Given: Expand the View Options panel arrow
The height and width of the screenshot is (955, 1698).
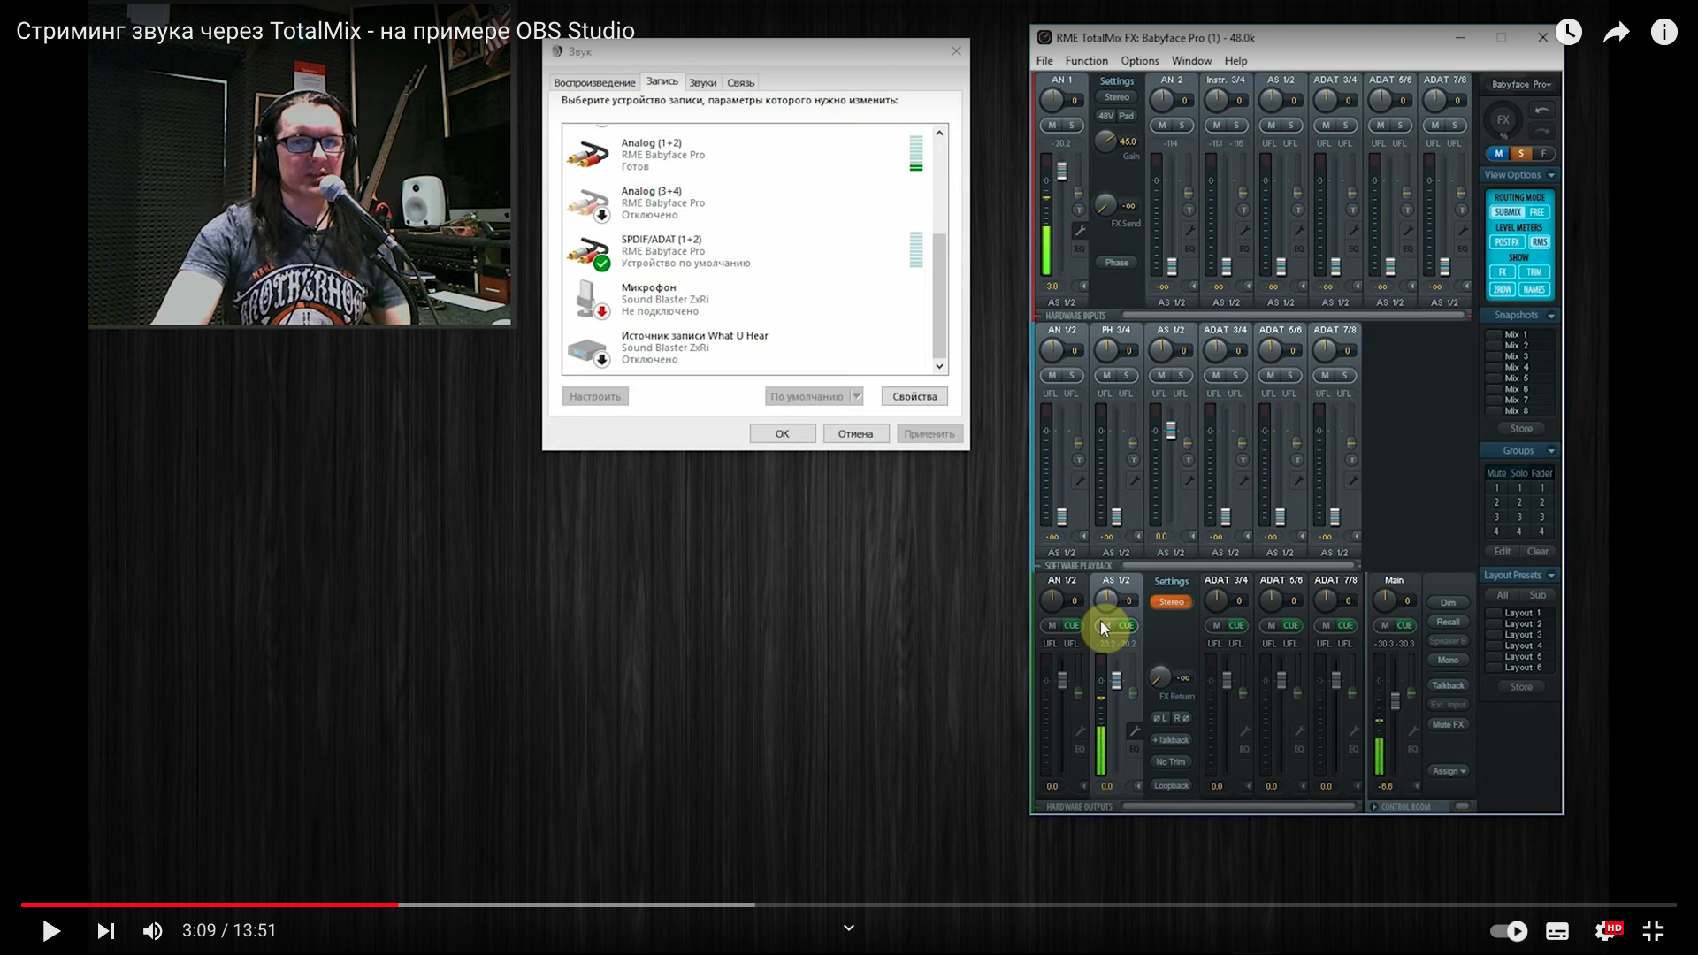Looking at the screenshot, I should coord(1551,175).
